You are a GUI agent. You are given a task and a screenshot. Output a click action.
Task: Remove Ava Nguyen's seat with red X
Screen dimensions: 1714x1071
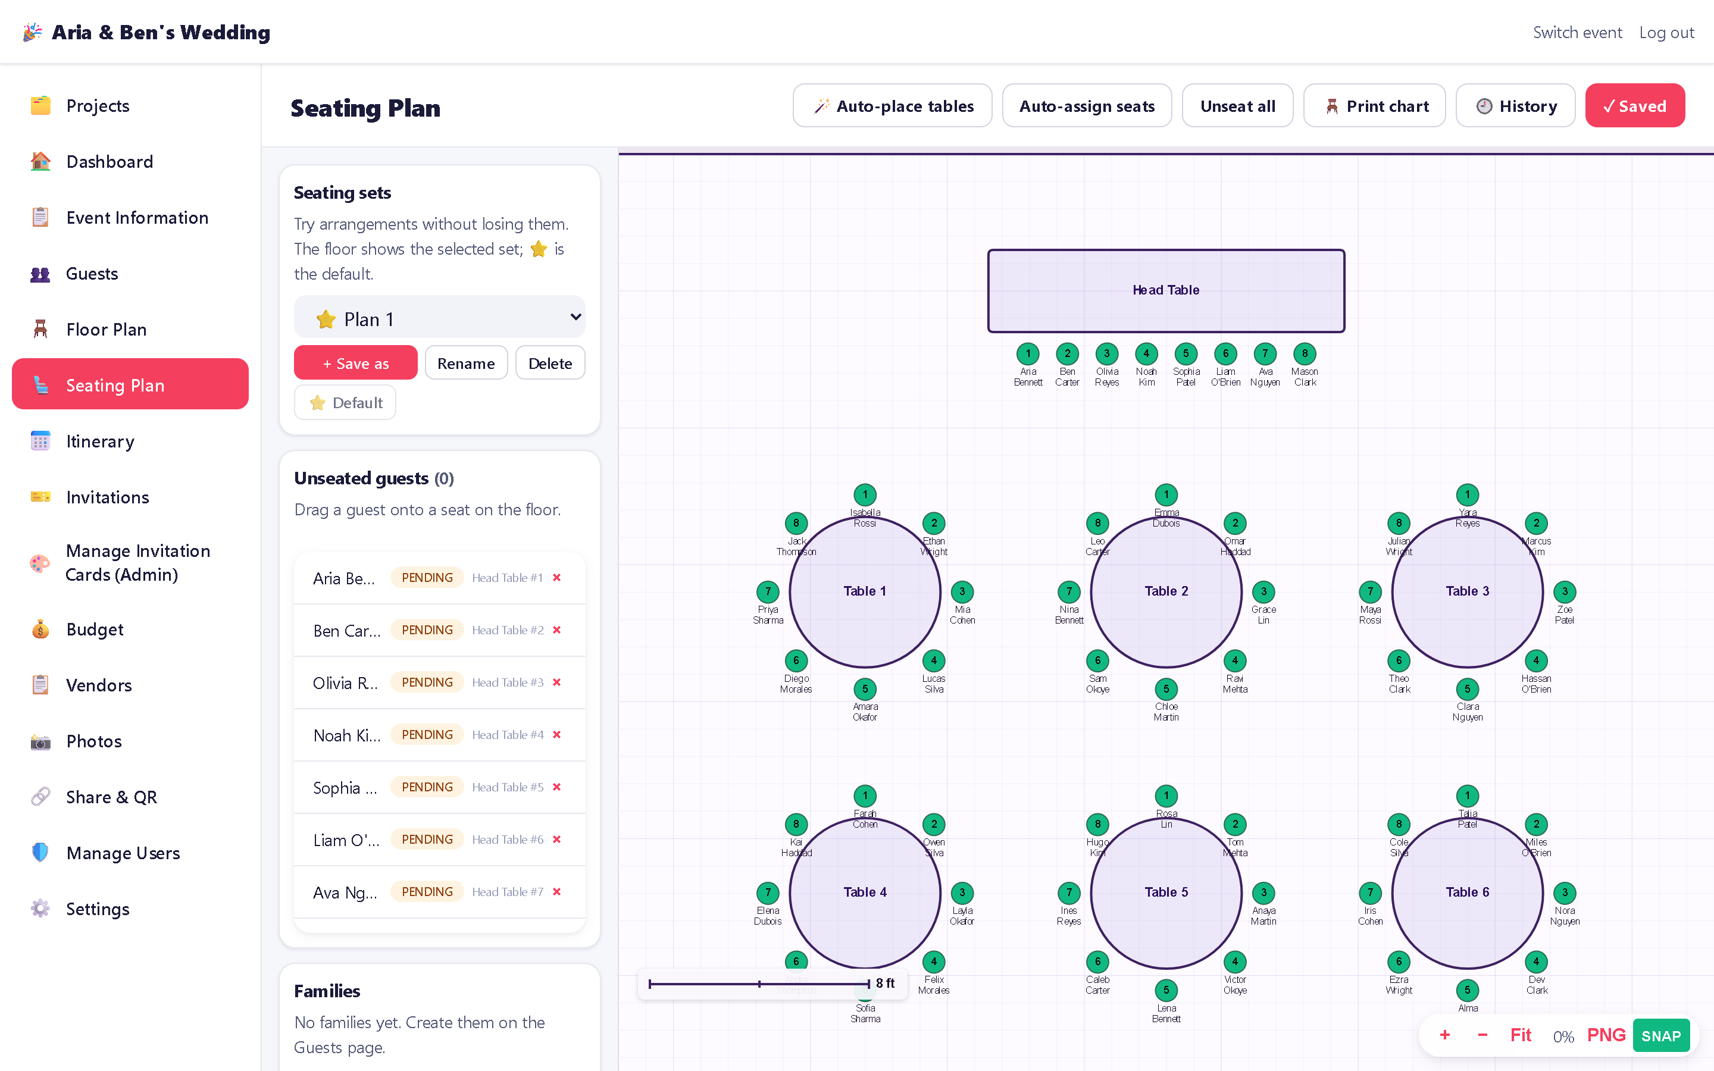[x=556, y=892]
